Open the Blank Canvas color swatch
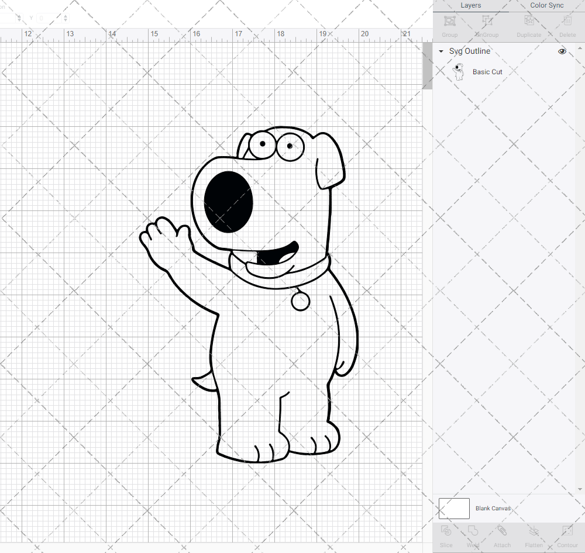The image size is (585, 553). (x=453, y=508)
